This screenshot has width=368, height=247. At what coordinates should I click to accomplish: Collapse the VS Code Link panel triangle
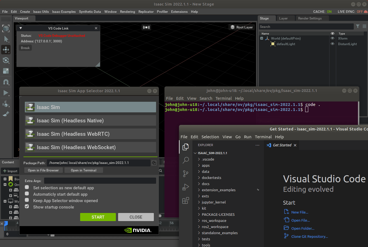pyautogui.click(x=20, y=28)
